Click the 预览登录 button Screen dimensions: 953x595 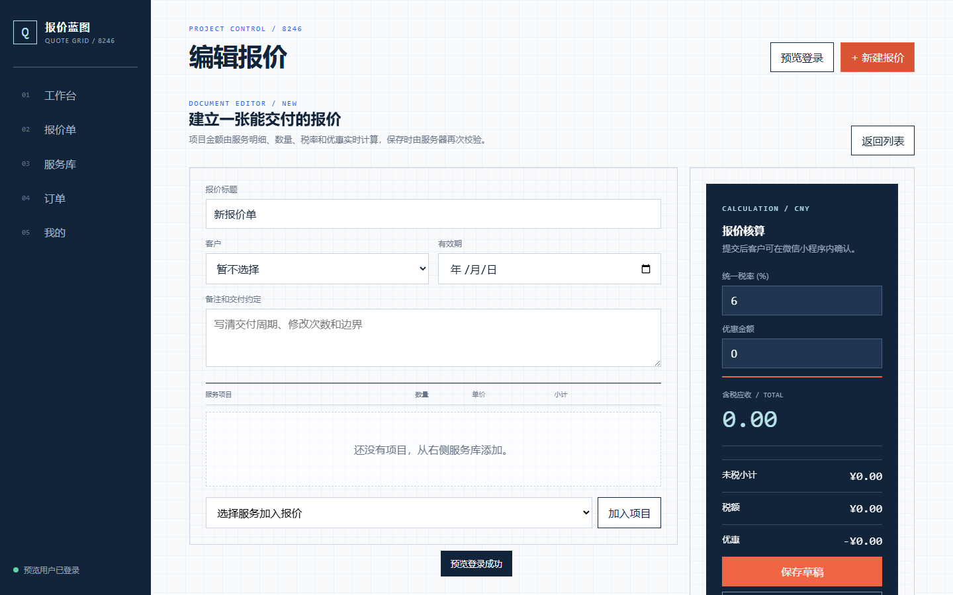802,58
